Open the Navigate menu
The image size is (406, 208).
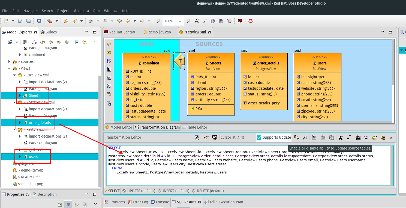point(31,11)
